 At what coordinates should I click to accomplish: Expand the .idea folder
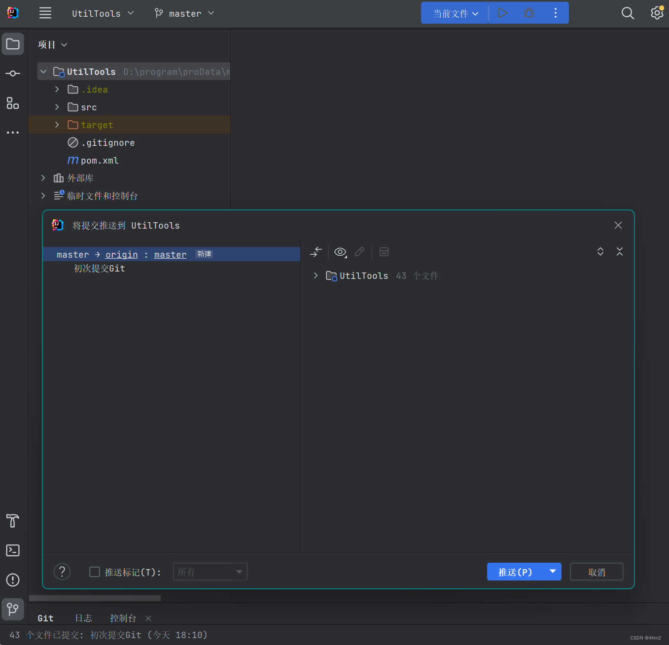[57, 89]
